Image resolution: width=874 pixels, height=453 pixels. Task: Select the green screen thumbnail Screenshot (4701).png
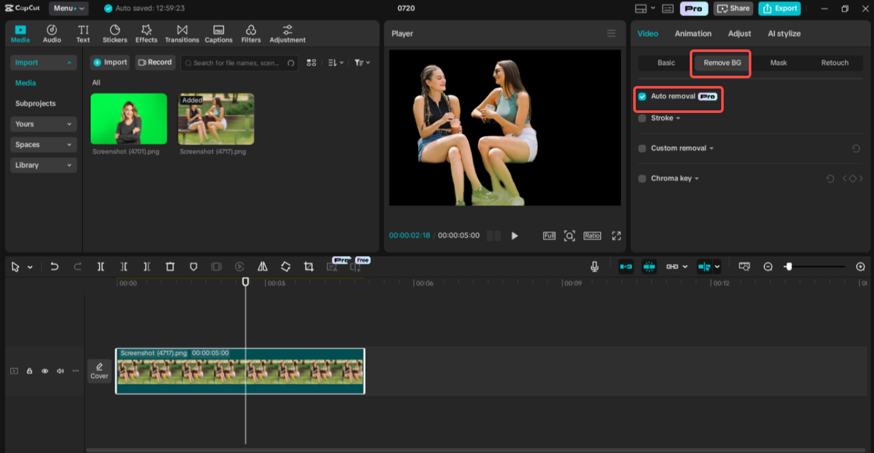pos(128,118)
